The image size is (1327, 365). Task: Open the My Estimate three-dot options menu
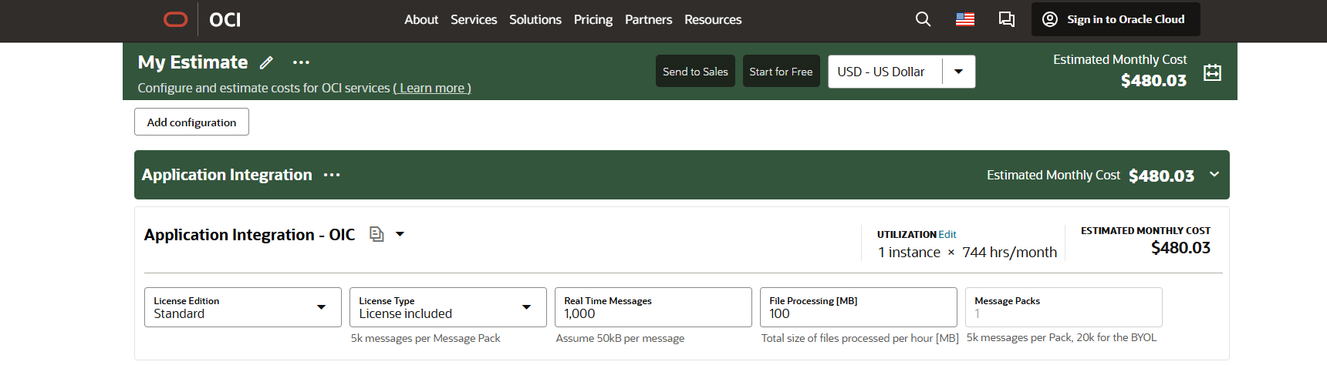tap(301, 63)
